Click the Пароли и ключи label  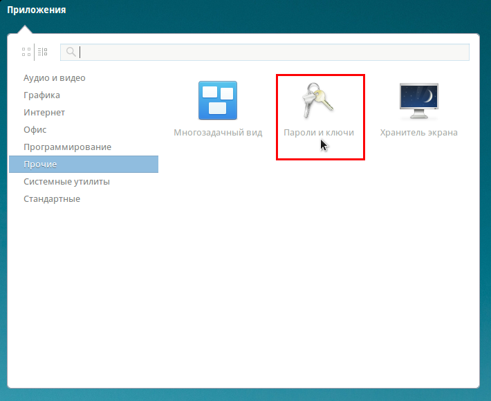coord(319,133)
